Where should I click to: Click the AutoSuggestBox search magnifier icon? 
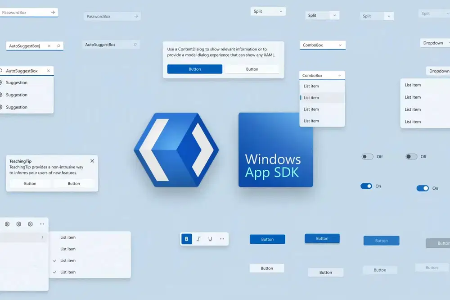coord(58,45)
